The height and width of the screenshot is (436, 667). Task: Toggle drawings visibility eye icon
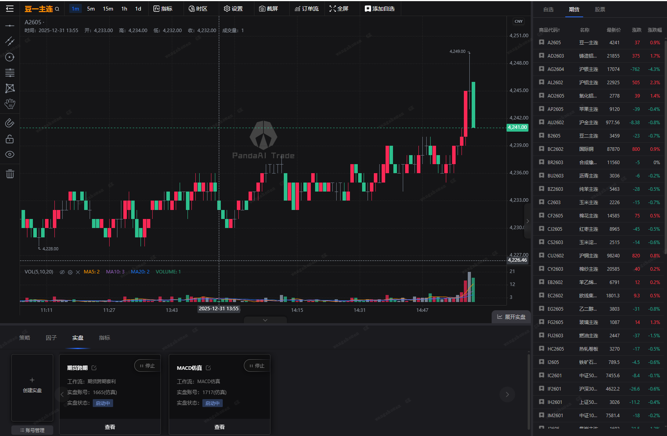pyautogui.click(x=10, y=154)
